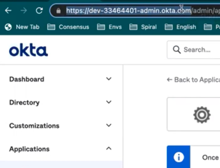Expand the Directory section chevron
Viewport: 220px width, 168px height.
[x=109, y=102]
